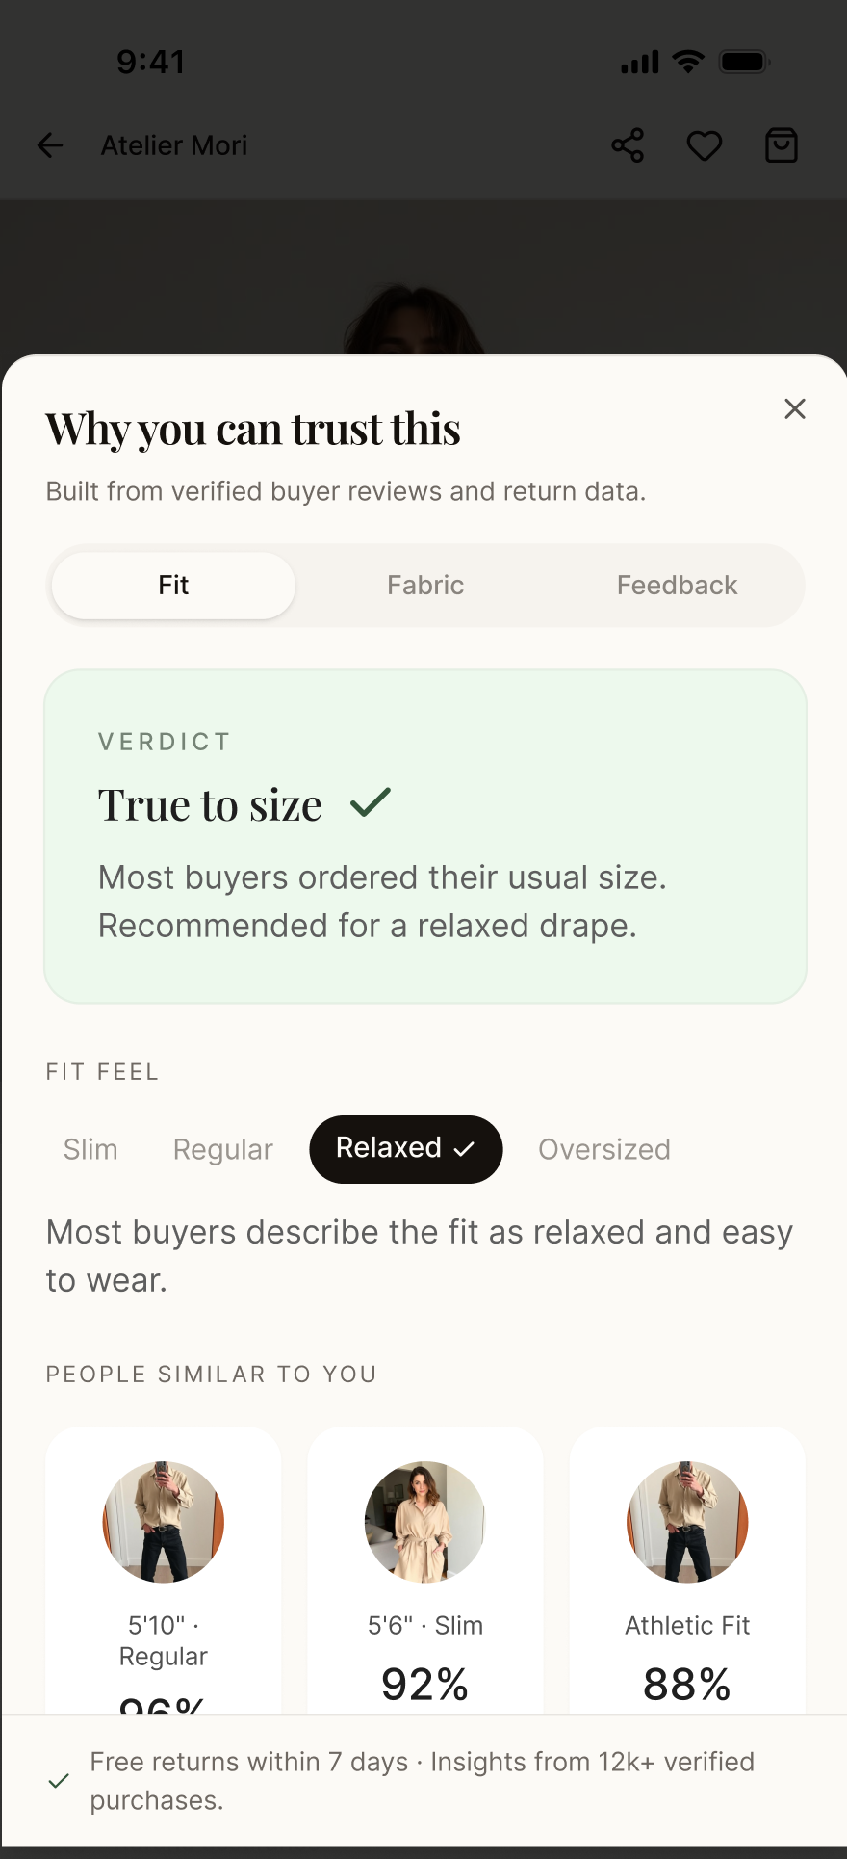Tap the green verdict checkmark

[371, 802]
